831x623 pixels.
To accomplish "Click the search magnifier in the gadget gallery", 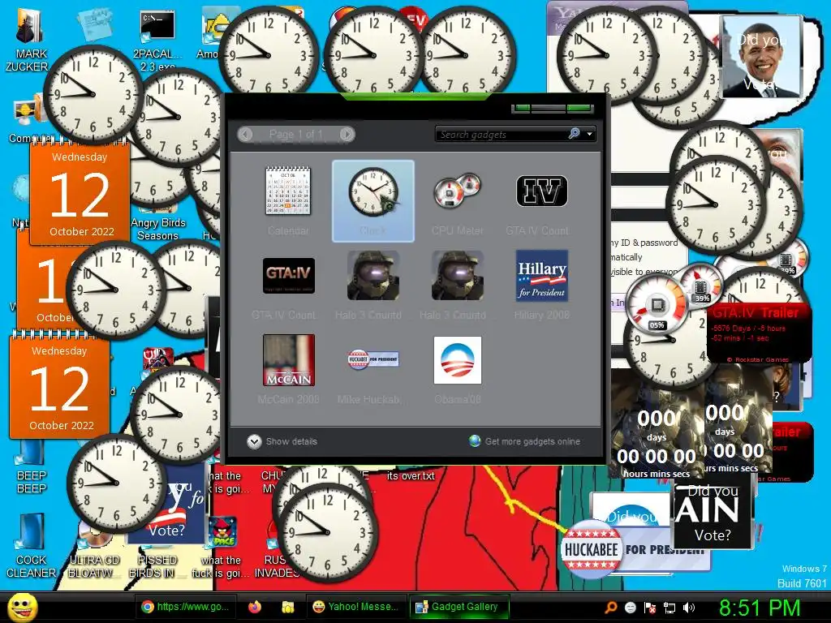I will tap(574, 134).
